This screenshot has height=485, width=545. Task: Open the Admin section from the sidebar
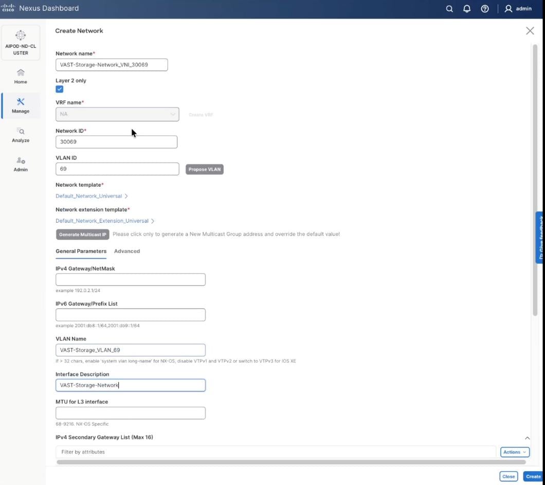(20, 164)
